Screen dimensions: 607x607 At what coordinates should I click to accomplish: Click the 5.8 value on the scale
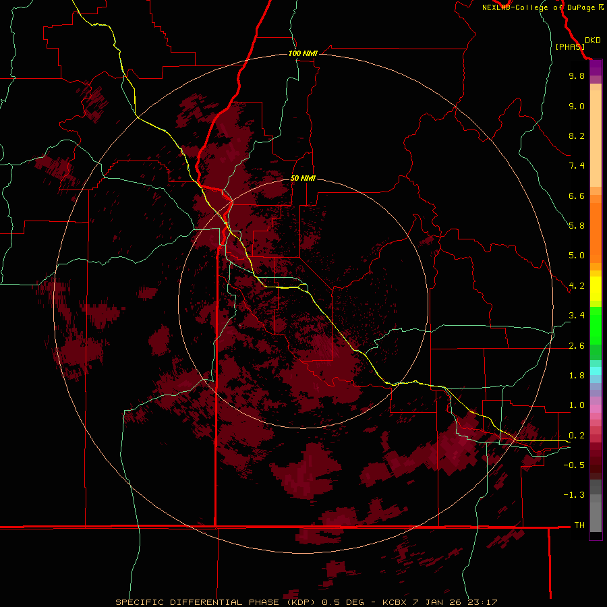pyautogui.click(x=577, y=226)
